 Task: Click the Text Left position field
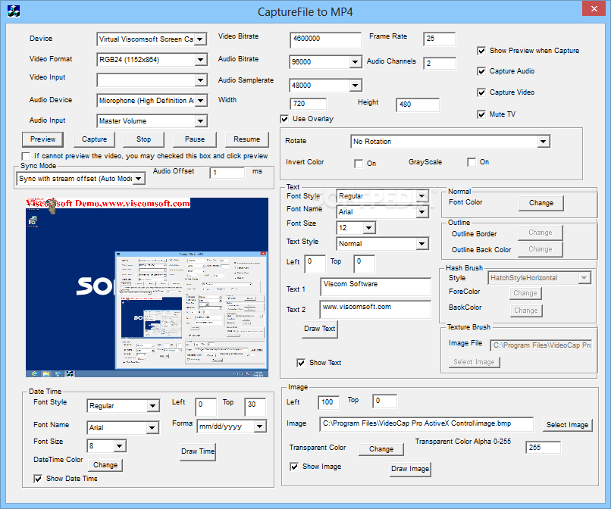click(315, 264)
